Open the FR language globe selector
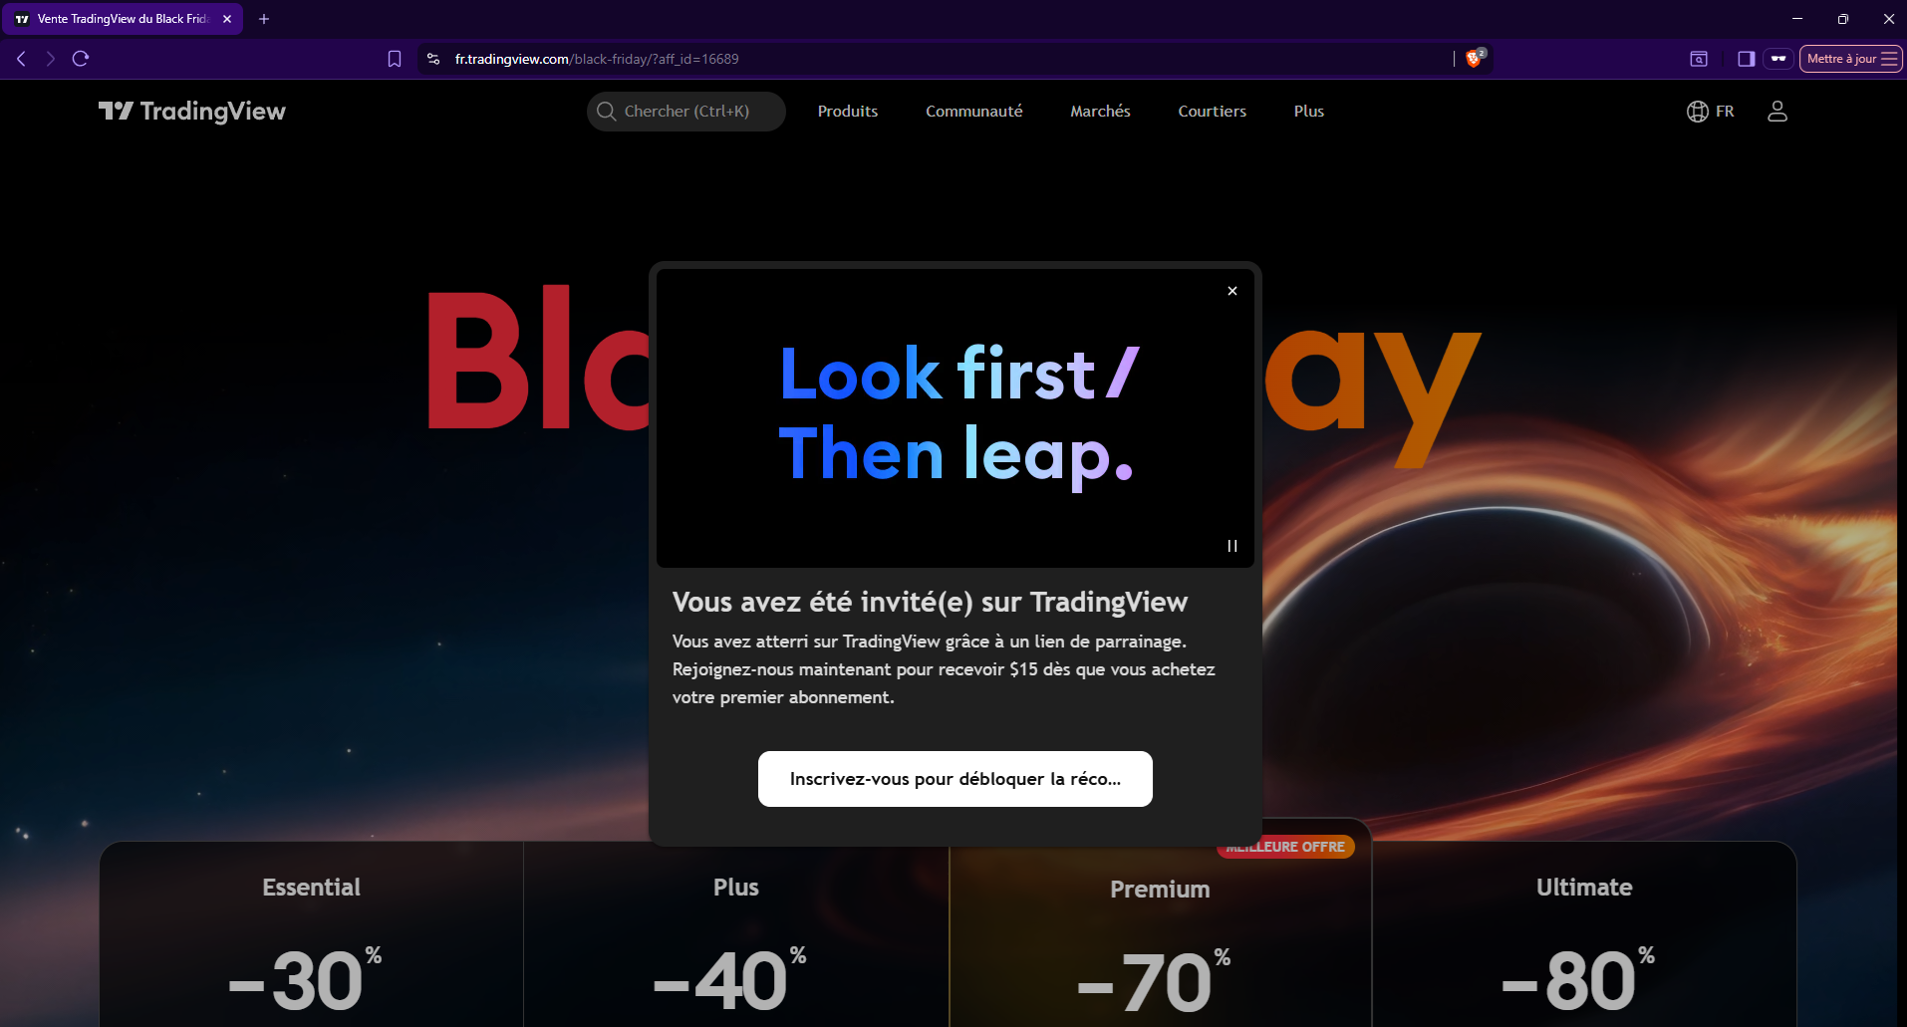The height and width of the screenshot is (1027, 1907). (1710, 112)
